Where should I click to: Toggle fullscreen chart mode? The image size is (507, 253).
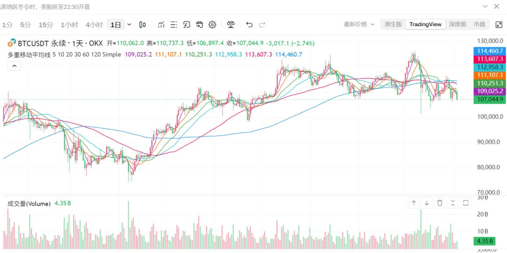pos(498,24)
